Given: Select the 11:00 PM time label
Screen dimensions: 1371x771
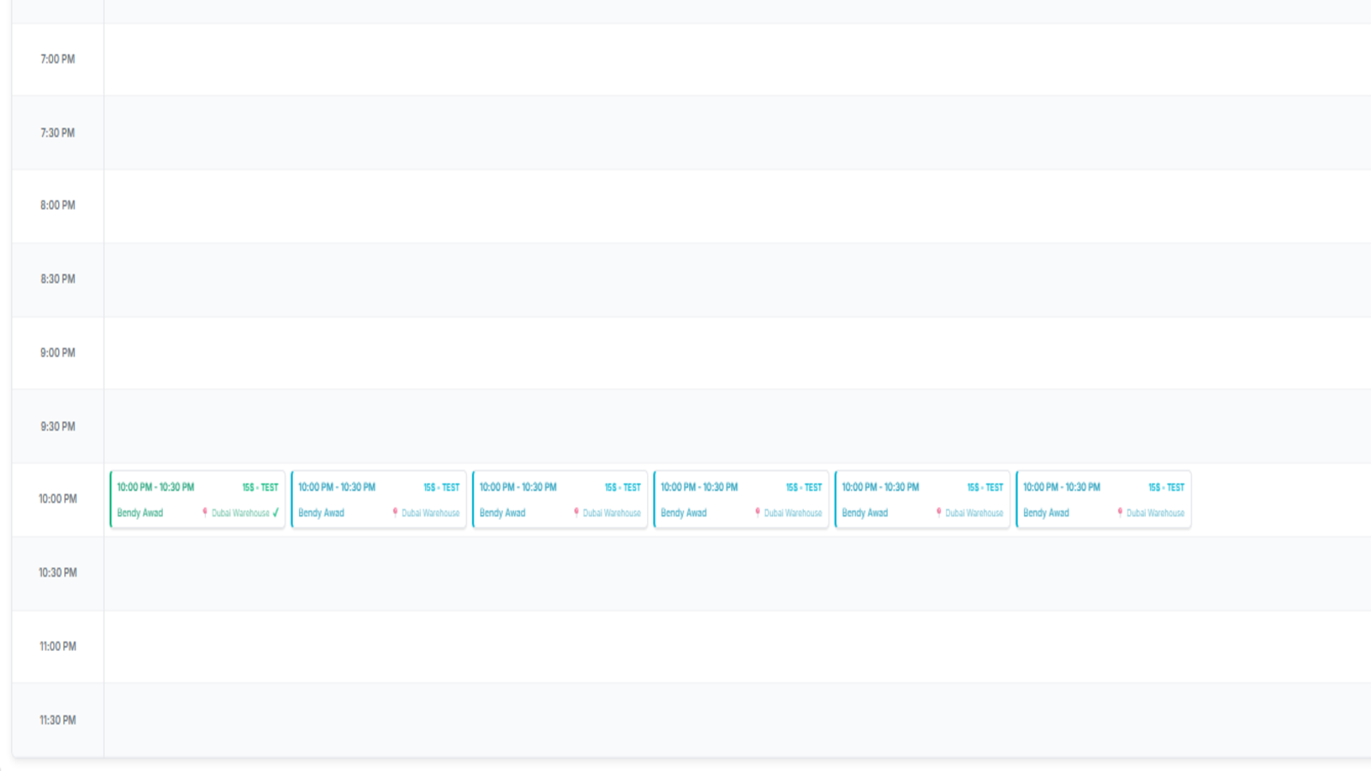Looking at the screenshot, I should tap(57, 646).
